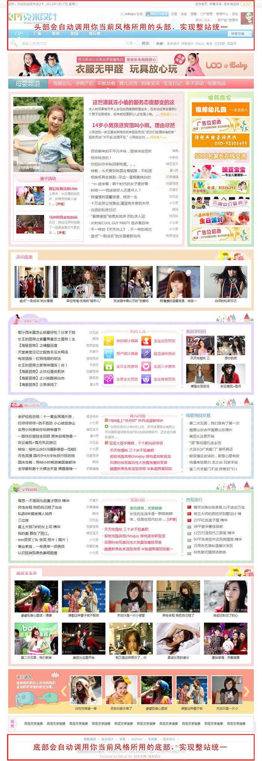Switch to the 门户 nav tab
The image size is (262, 761).
click(x=19, y=33)
